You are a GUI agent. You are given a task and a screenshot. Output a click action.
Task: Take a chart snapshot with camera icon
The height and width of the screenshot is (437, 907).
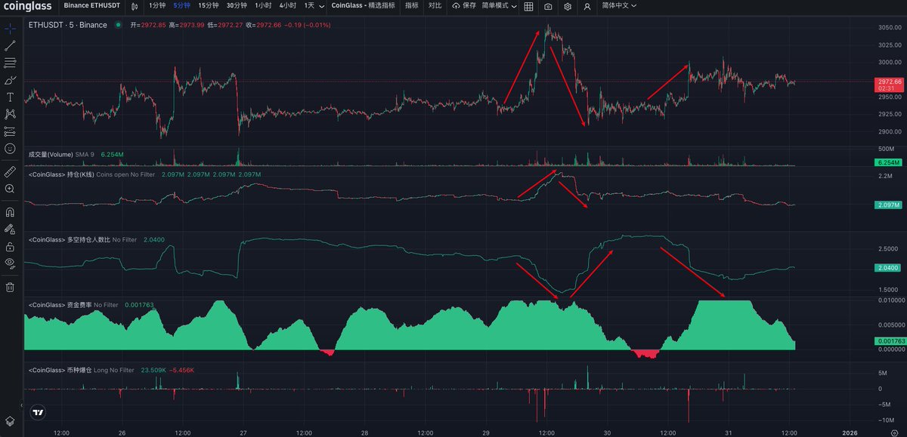[x=548, y=6]
